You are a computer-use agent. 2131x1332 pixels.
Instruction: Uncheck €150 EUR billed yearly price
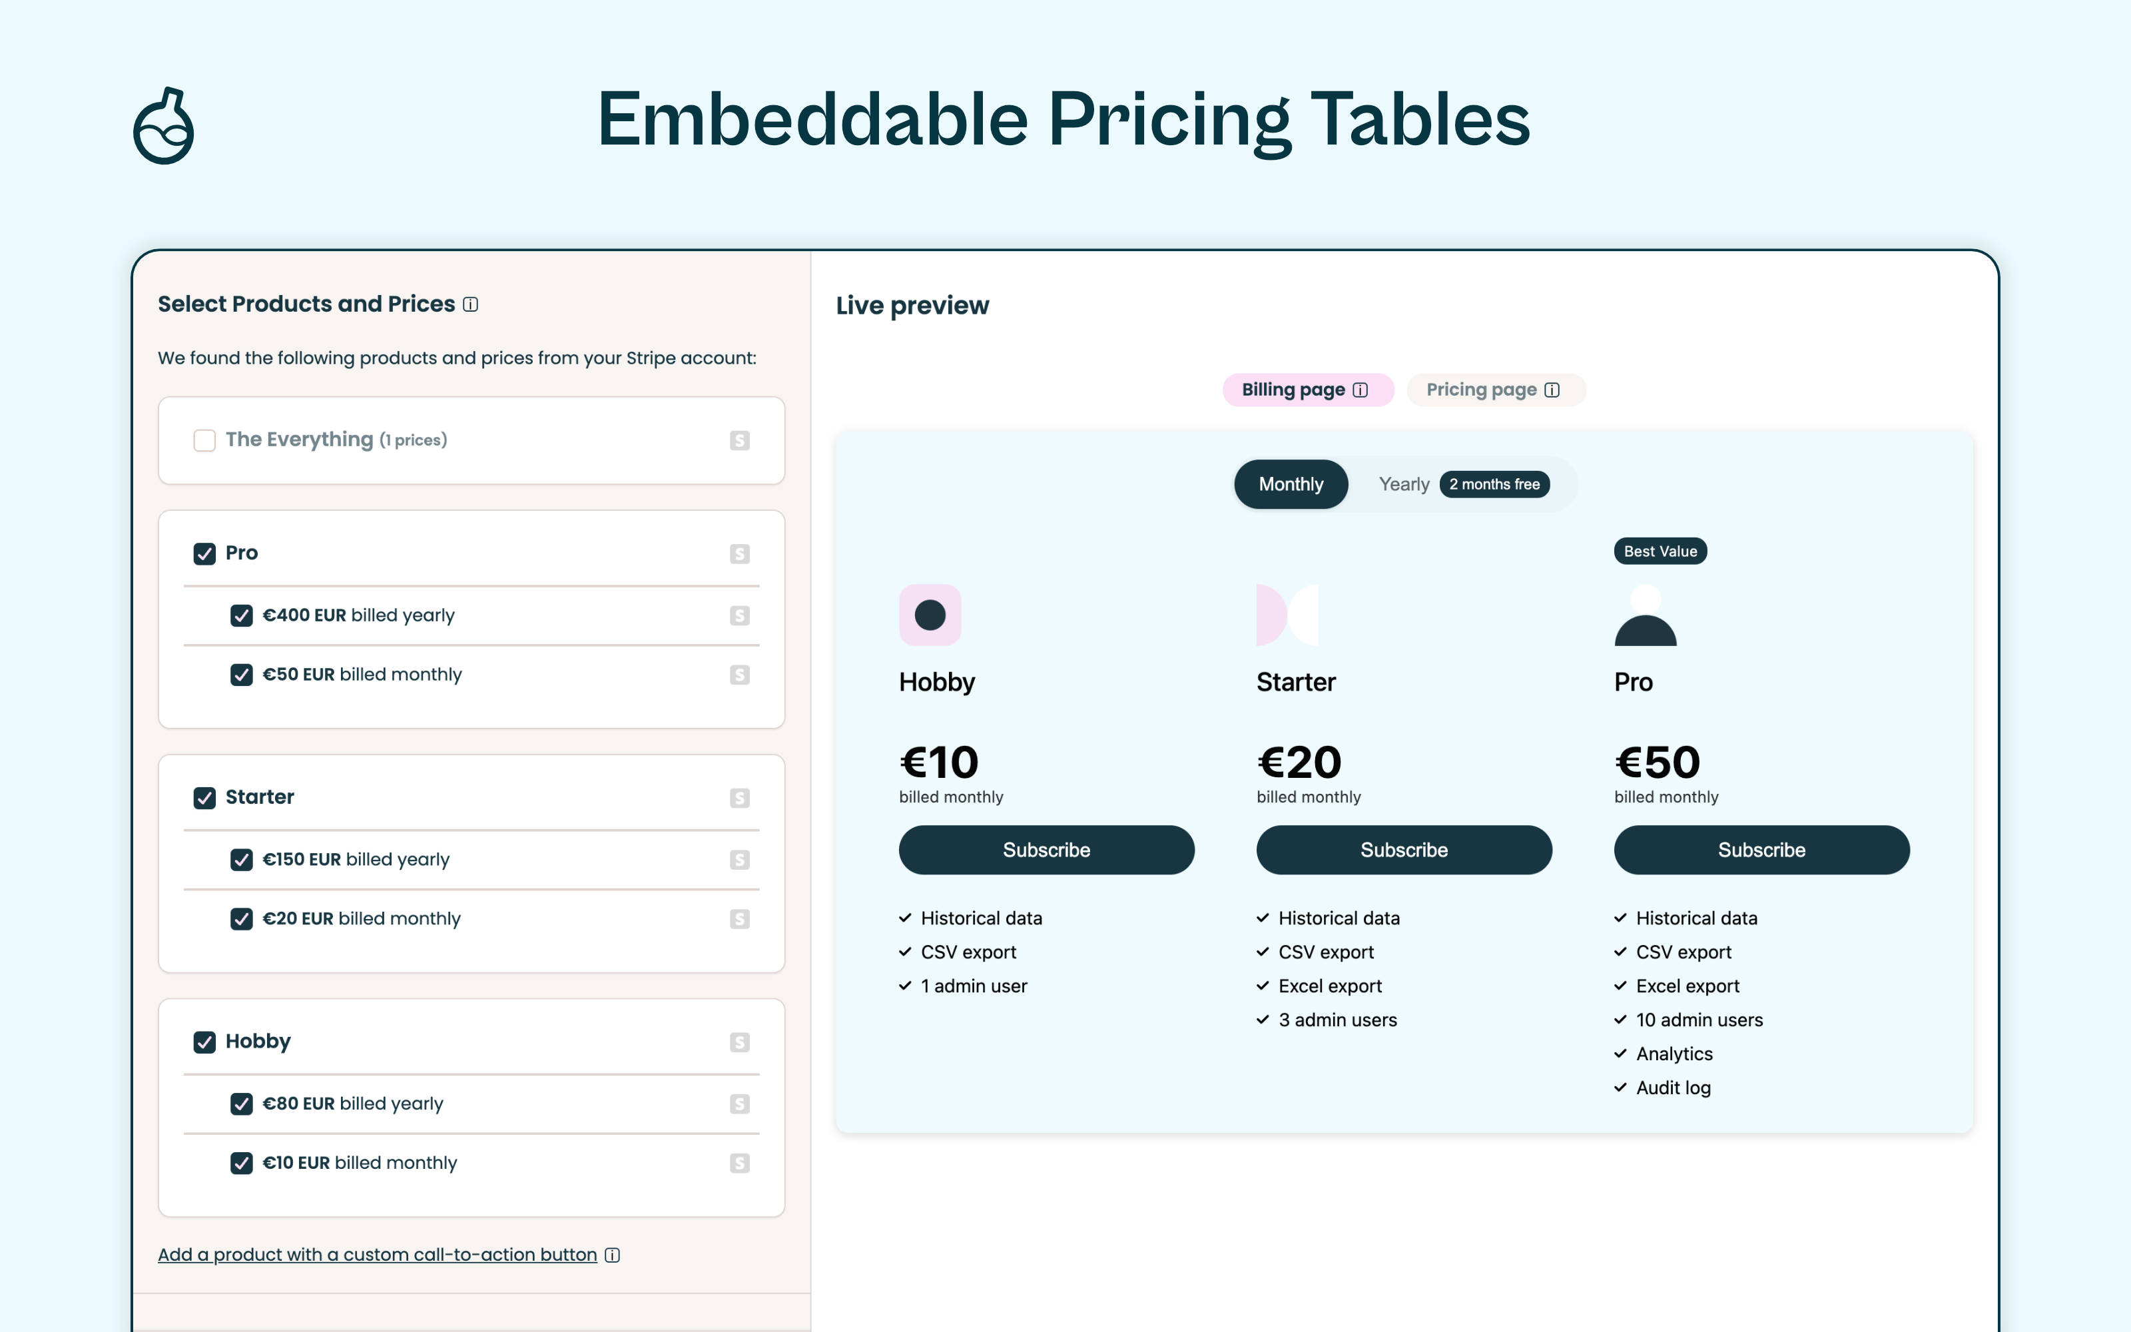241,860
